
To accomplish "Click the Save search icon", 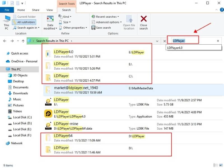I will pos(94,28).
